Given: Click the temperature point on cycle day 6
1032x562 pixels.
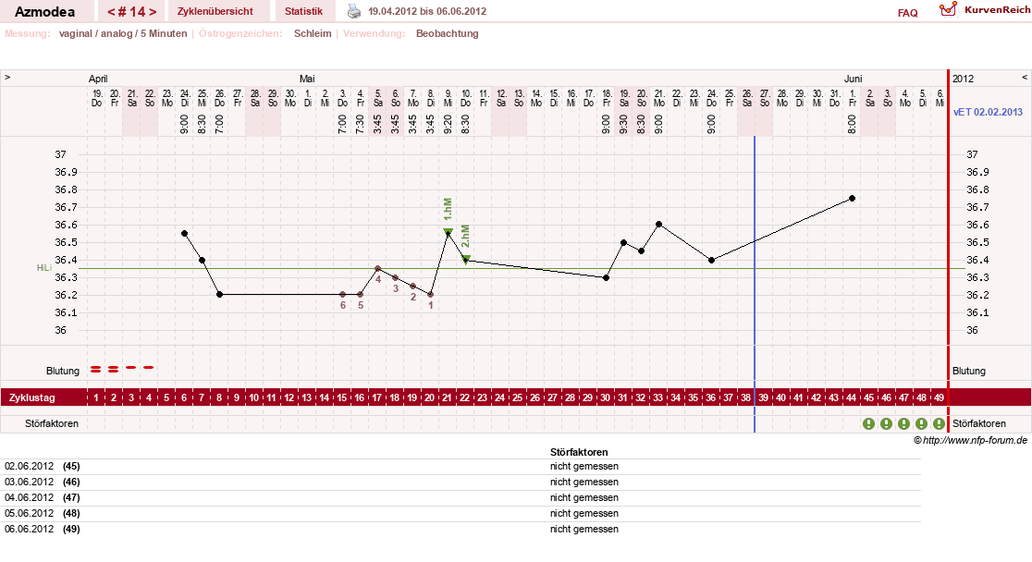Looking at the screenshot, I should click(x=184, y=234).
